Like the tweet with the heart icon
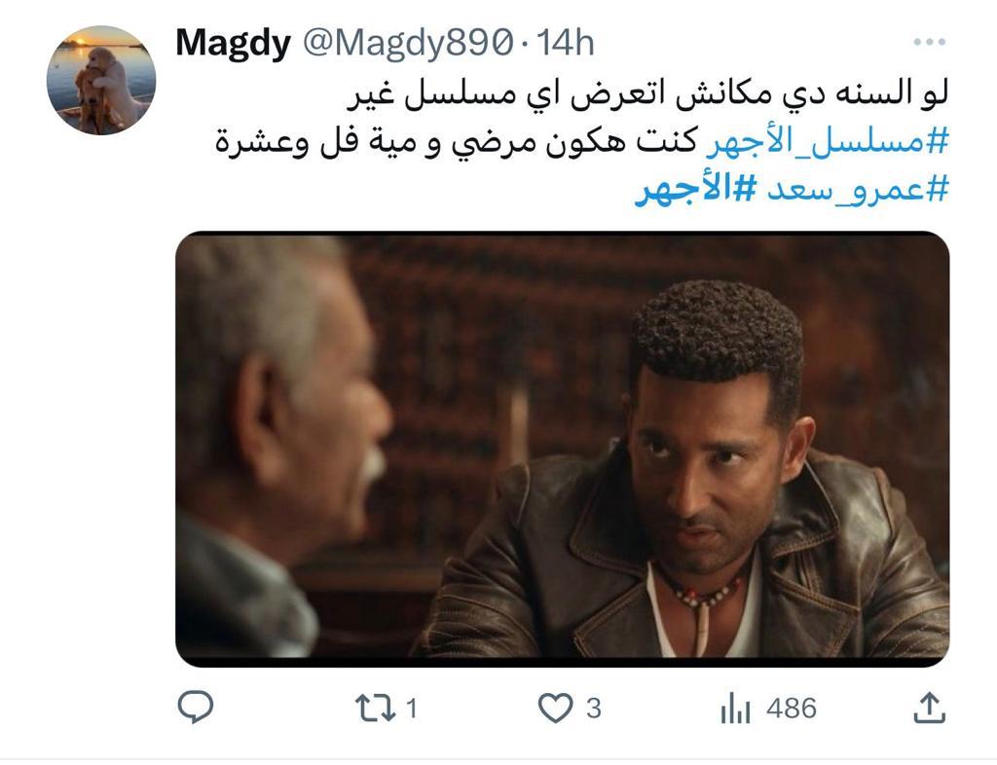This screenshot has height=765, width=997. pos(555,708)
